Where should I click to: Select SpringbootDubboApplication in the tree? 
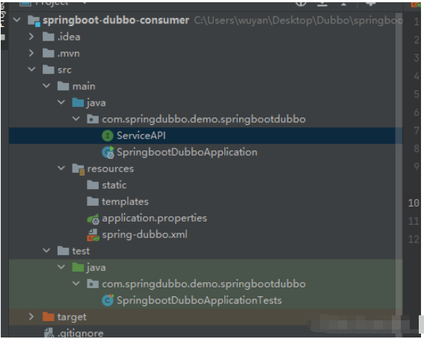click(x=187, y=153)
